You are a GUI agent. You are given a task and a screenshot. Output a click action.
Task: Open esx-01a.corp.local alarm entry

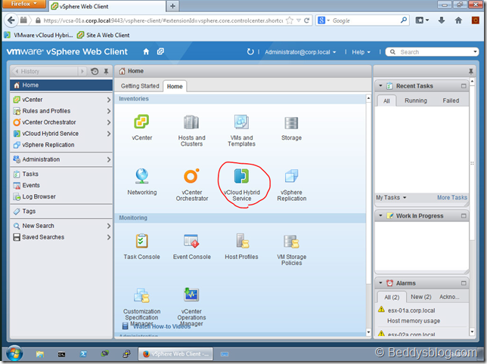(x=411, y=310)
